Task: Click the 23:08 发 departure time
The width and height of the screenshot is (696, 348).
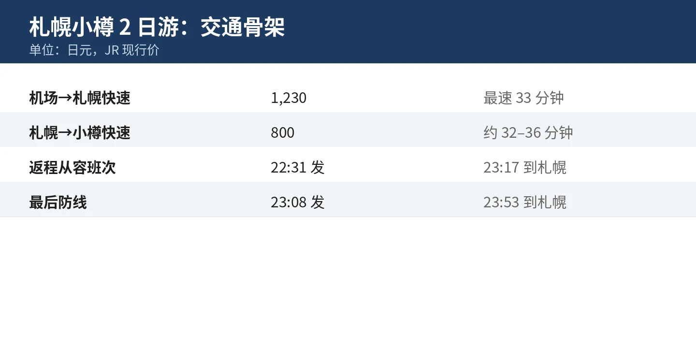Action: click(x=298, y=203)
